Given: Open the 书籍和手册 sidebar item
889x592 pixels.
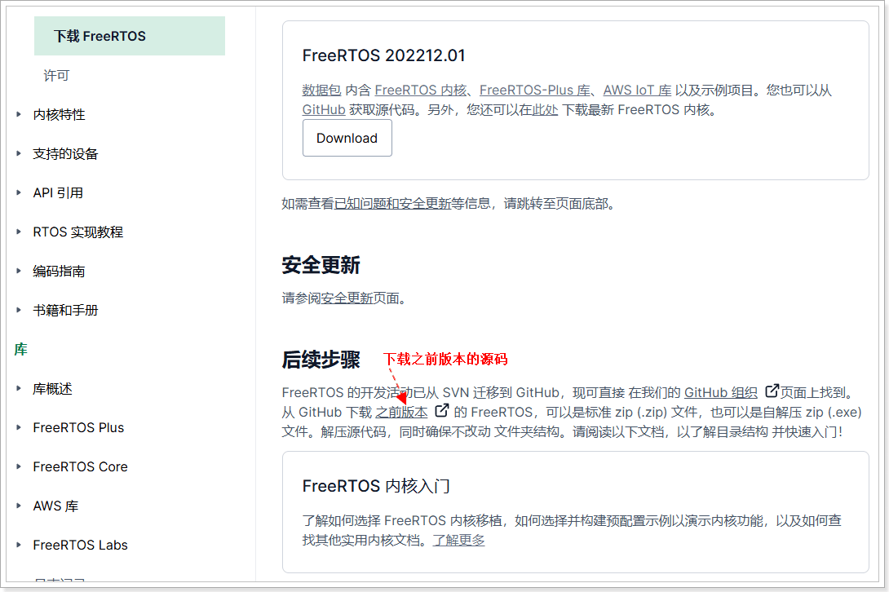Looking at the screenshot, I should [65, 310].
